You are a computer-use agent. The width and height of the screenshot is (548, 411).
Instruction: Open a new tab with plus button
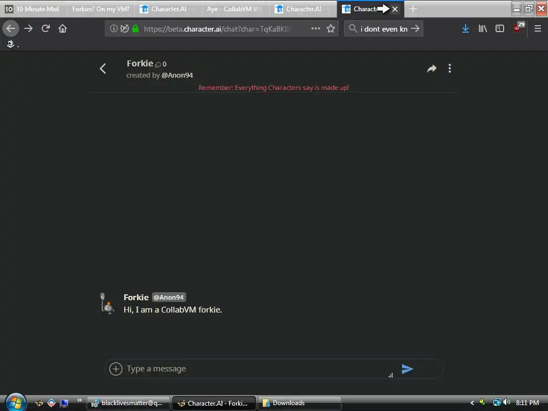(413, 9)
